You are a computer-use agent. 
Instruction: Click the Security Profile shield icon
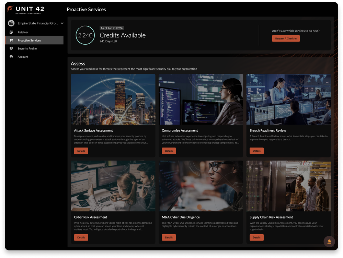pyautogui.click(x=11, y=49)
